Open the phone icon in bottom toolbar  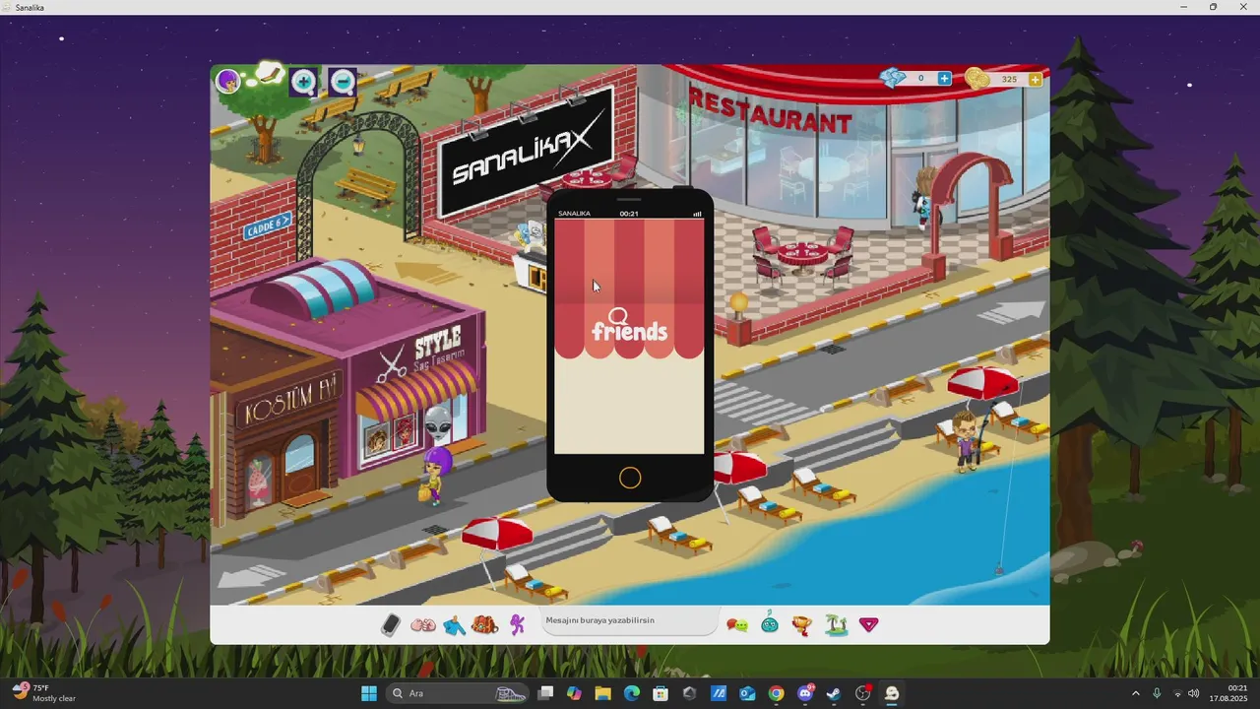point(391,624)
